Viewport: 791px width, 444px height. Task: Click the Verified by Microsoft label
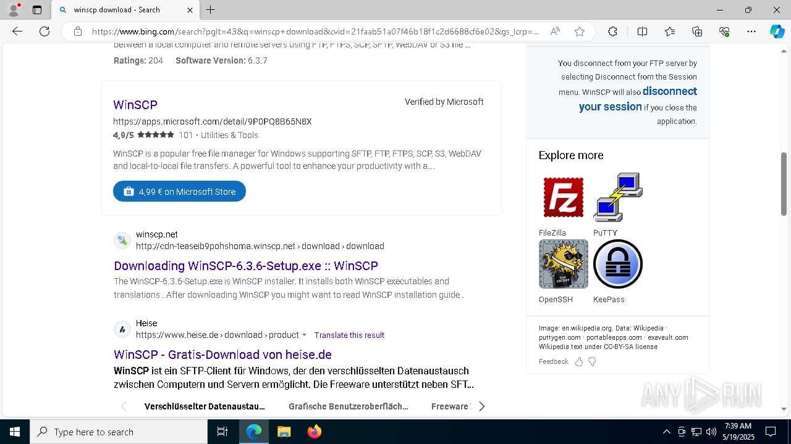(x=444, y=102)
